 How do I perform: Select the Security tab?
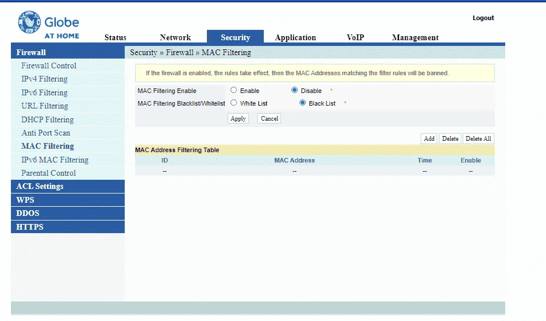235,37
